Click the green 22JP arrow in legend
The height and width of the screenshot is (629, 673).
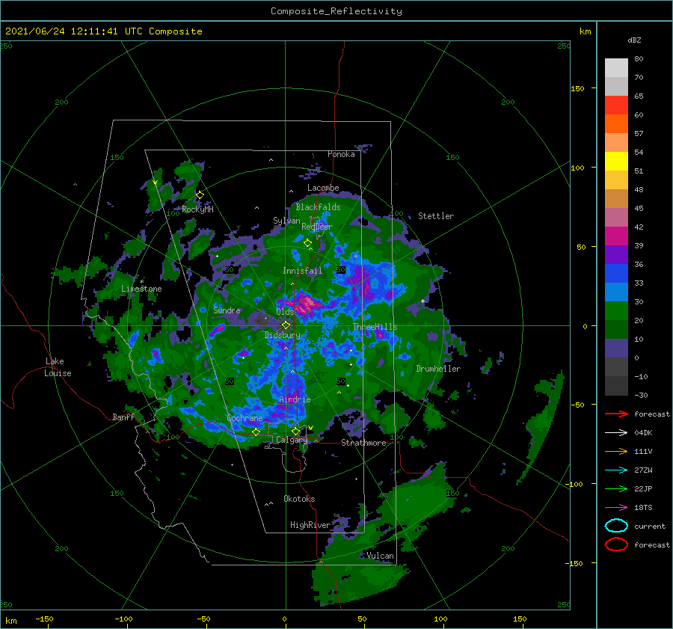point(616,488)
